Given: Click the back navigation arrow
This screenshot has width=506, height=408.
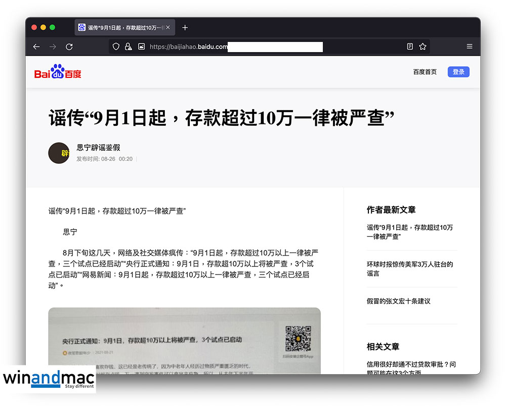Looking at the screenshot, I should pyautogui.click(x=36, y=47).
